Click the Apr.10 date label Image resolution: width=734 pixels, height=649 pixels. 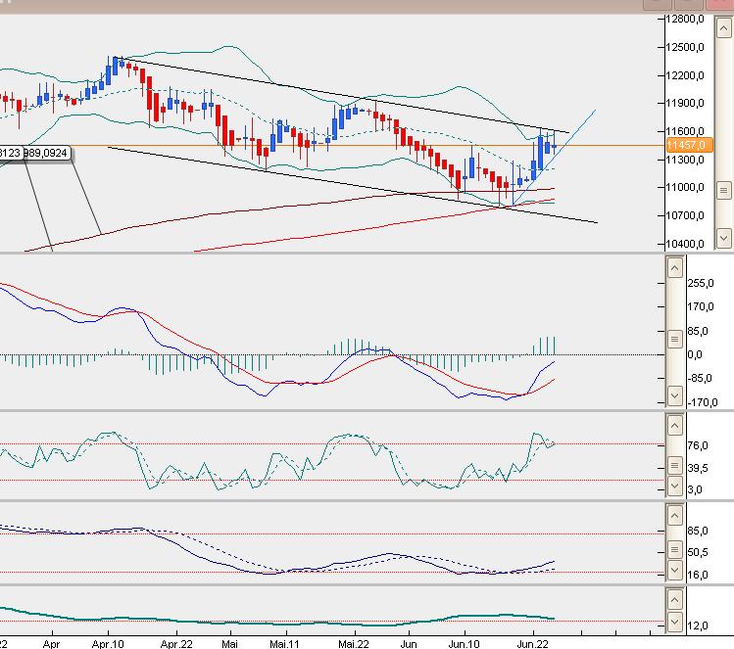[108, 644]
